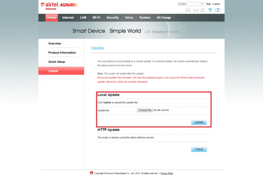
Task: Click the 'No file chosen' text
Action: point(161,110)
